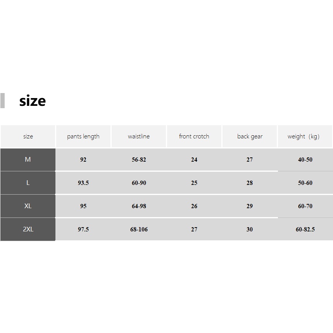The image size is (333, 333).
Task: Click the 68-106 waistline value
Action: [139, 229]
